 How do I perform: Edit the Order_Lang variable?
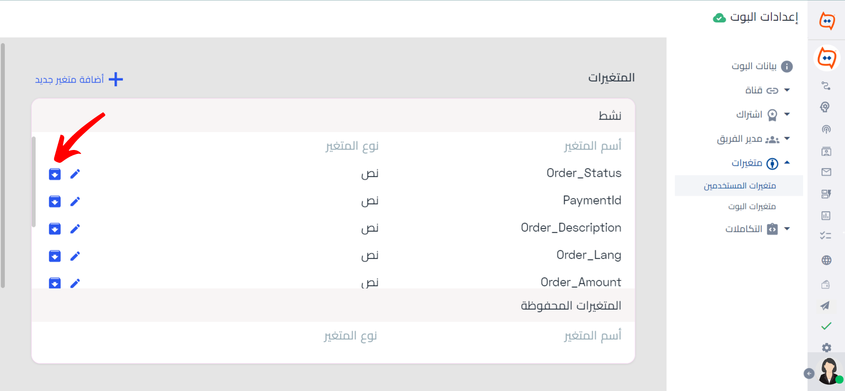[x=75, y=256]
